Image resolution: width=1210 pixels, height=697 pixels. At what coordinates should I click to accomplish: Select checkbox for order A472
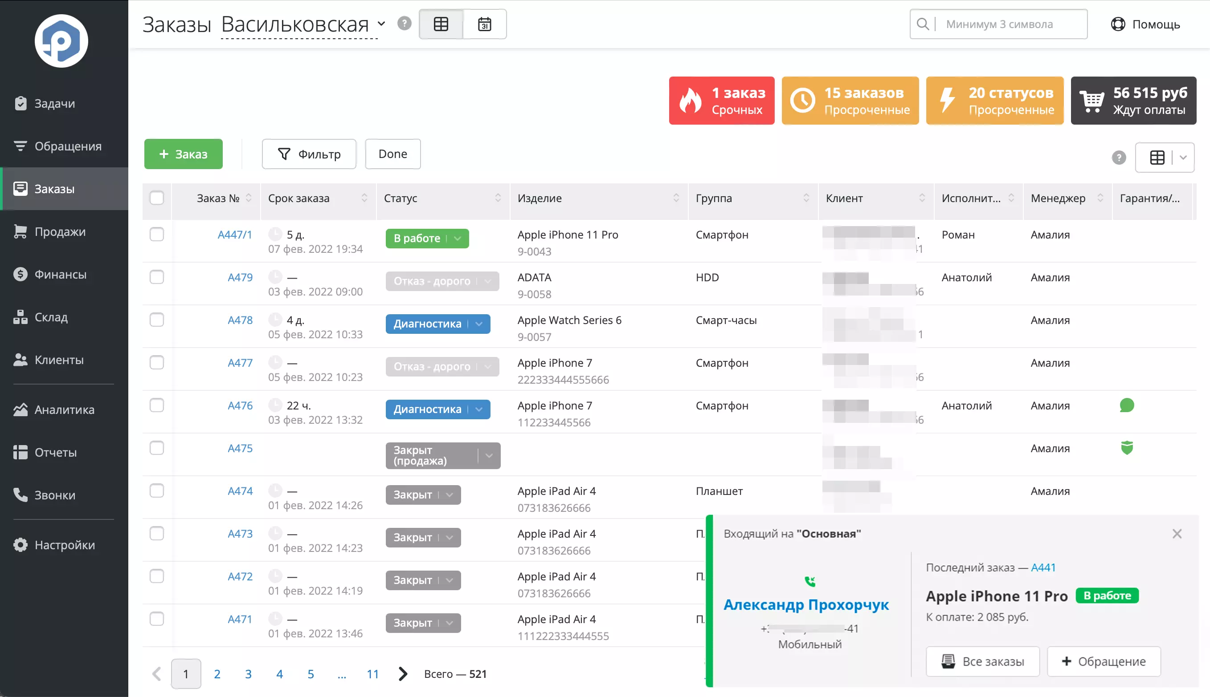(157, 576)
